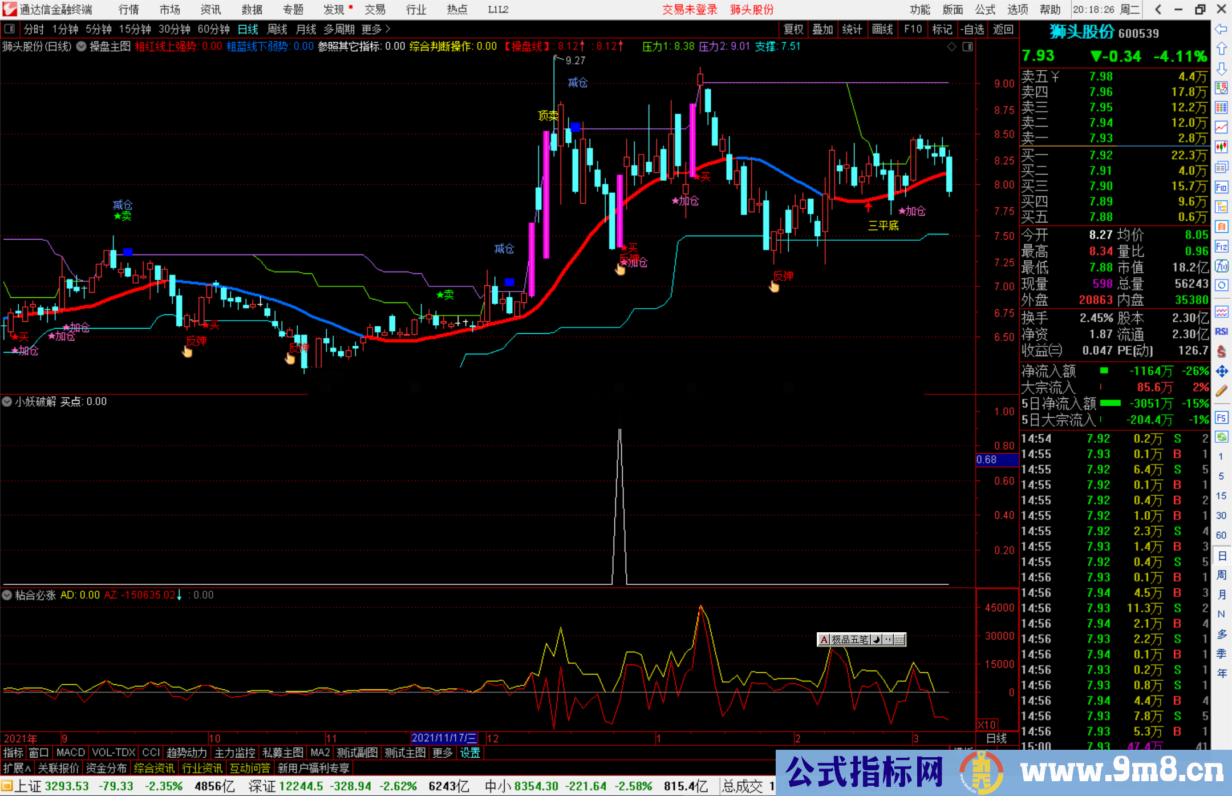Expand 更多 period options in timeframe bar
The width and height of the screenshot is (1232, 796).
[375, 29]
